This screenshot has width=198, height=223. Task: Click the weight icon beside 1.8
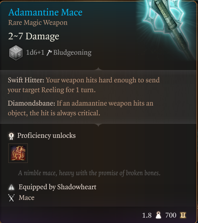click(x=158, y=215)
